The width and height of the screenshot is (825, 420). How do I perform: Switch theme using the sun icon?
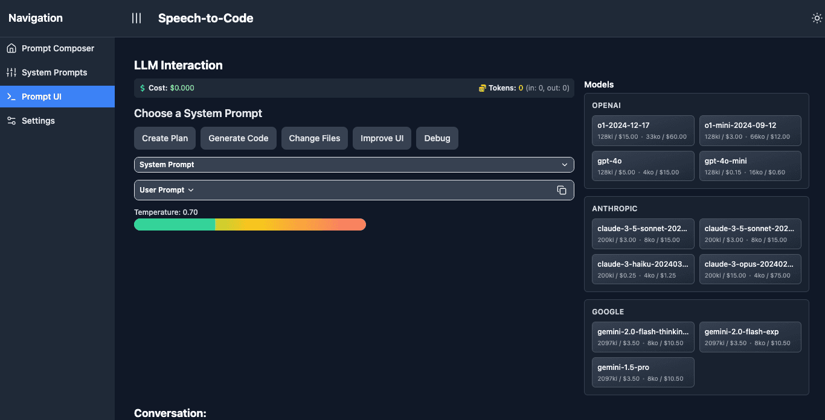[x=817, y=18]
